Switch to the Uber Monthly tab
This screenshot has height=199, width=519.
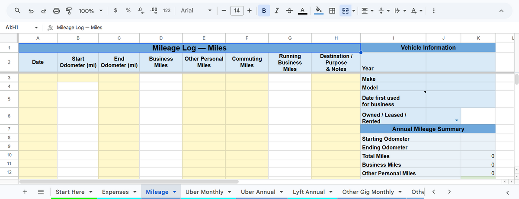tap(205, 192)
